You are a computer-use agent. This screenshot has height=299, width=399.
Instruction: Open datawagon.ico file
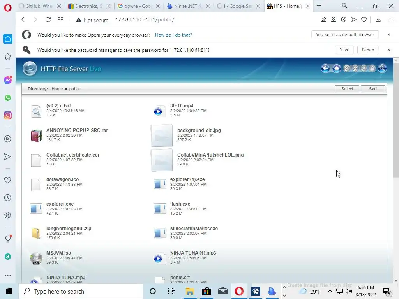point(63,179)
